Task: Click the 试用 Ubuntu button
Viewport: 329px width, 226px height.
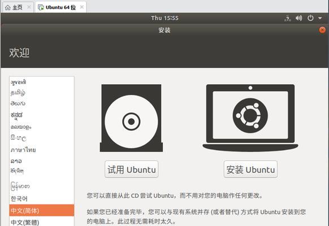Action: (132, 169)
